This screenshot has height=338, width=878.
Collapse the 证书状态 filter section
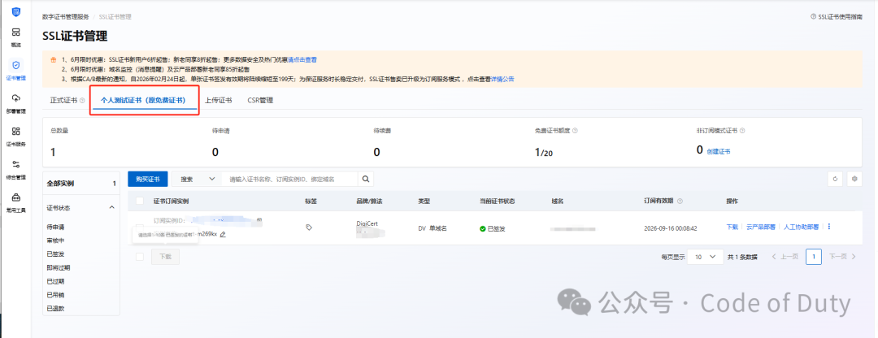pos(111,208)
